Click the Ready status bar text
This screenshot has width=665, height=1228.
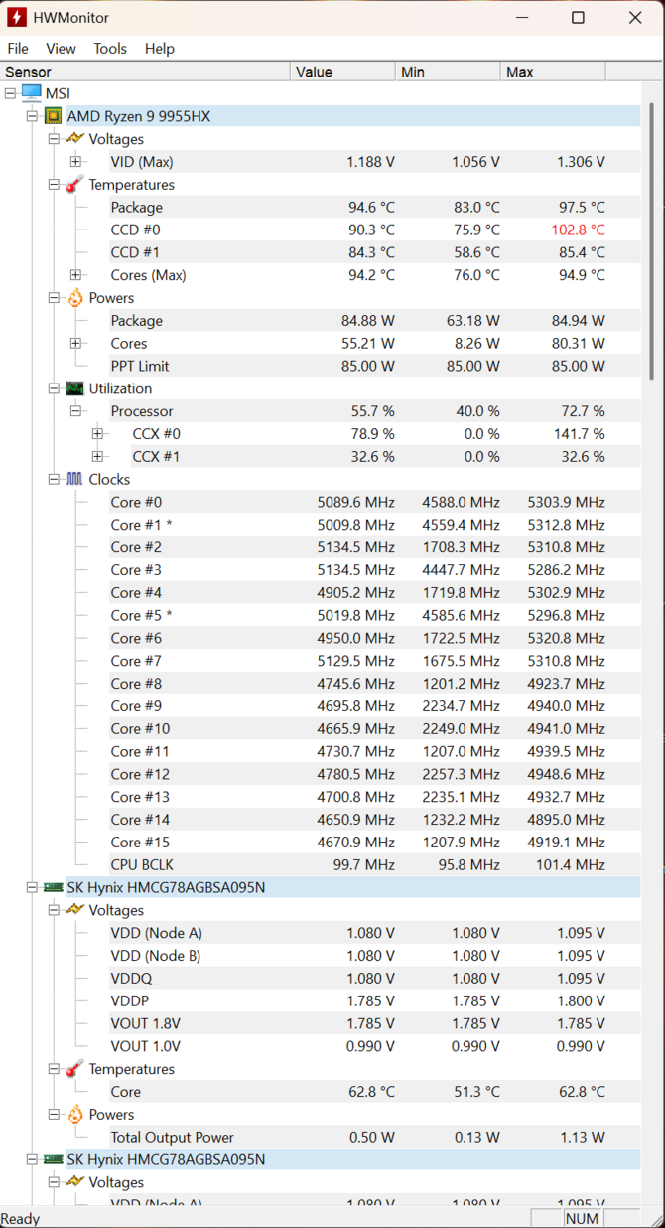coord(21,1218)
